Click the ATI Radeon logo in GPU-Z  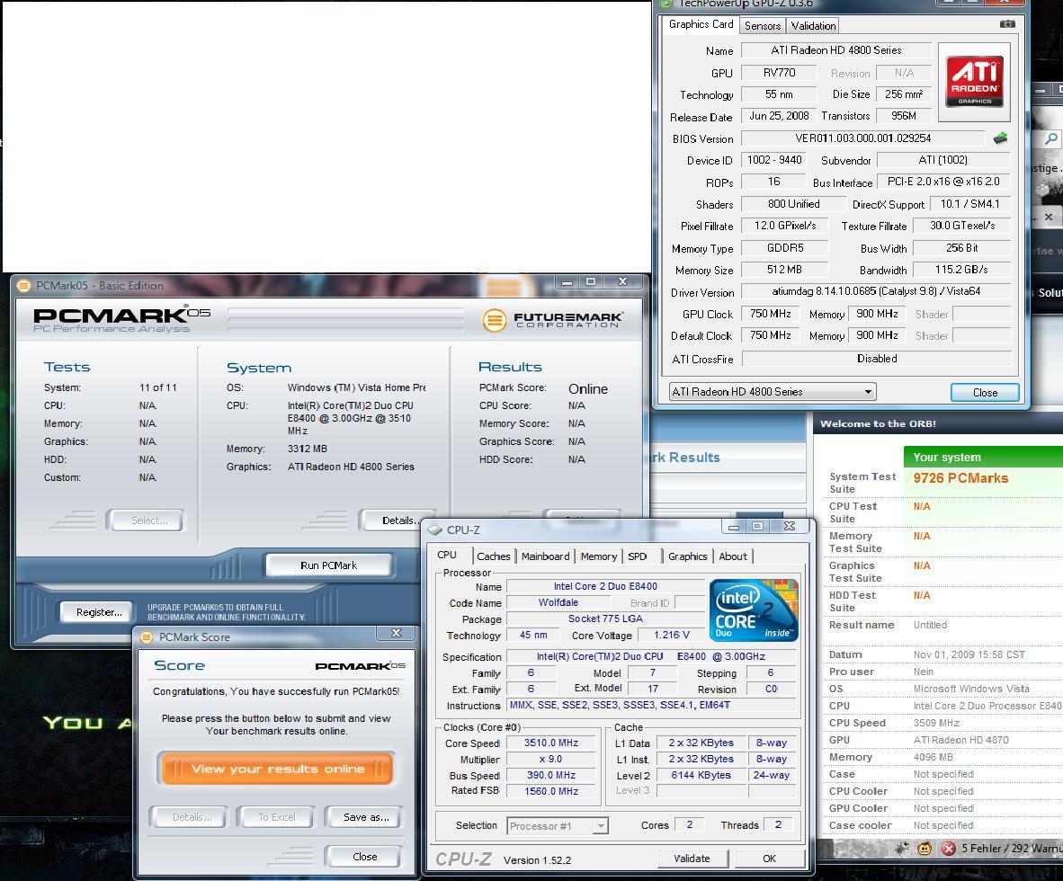point(974,82)
